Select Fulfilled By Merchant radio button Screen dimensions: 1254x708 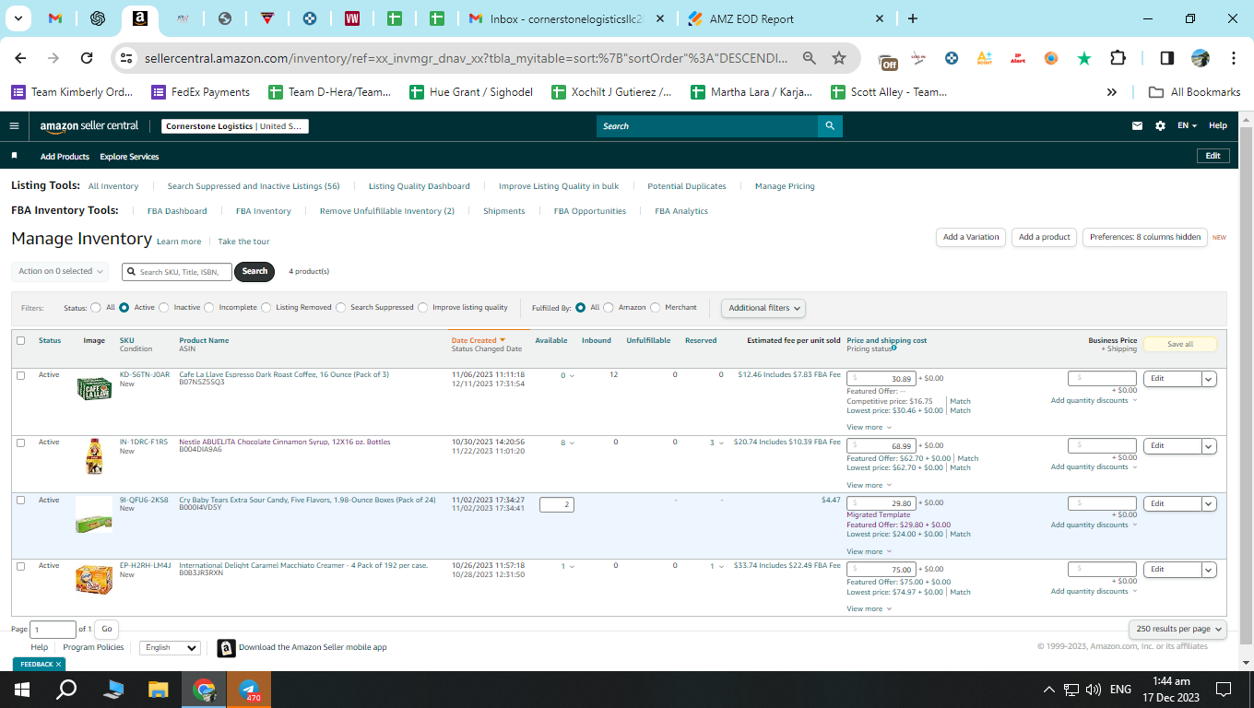(656, 308)
